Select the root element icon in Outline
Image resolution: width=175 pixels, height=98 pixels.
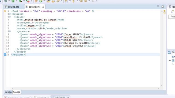[x=173, y=60]
